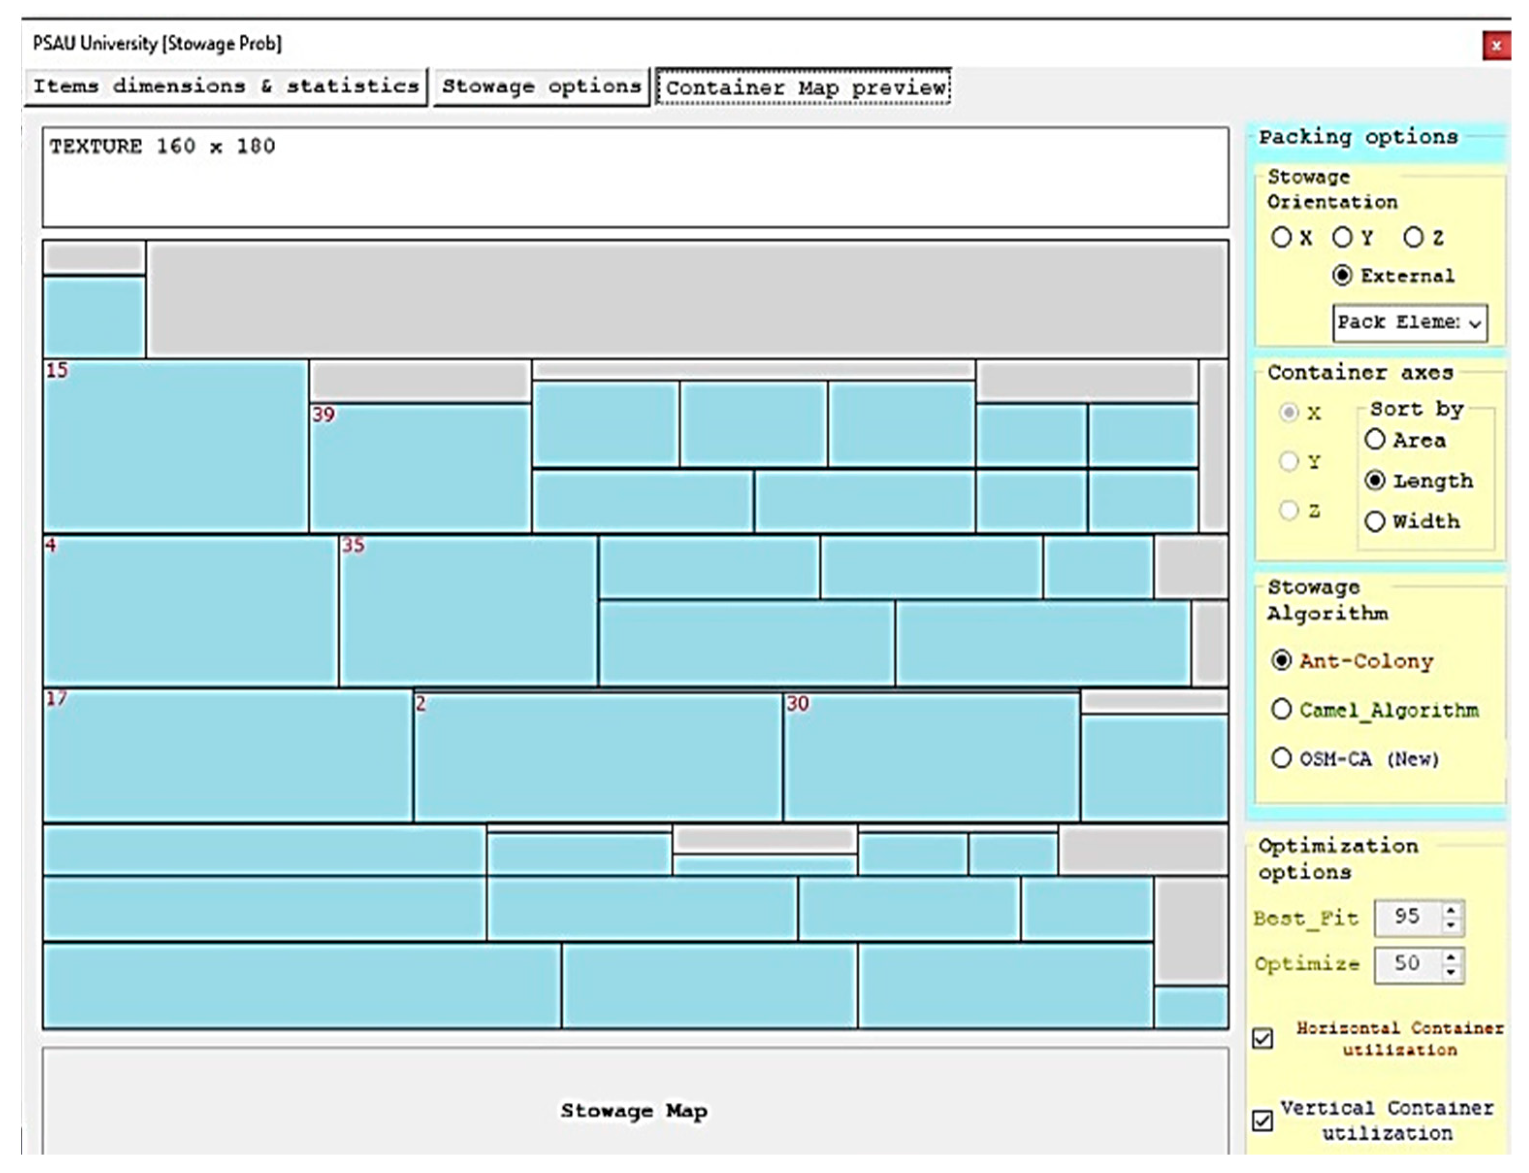Choose the OSM-CA (New) algorithm

[1281, 758]
